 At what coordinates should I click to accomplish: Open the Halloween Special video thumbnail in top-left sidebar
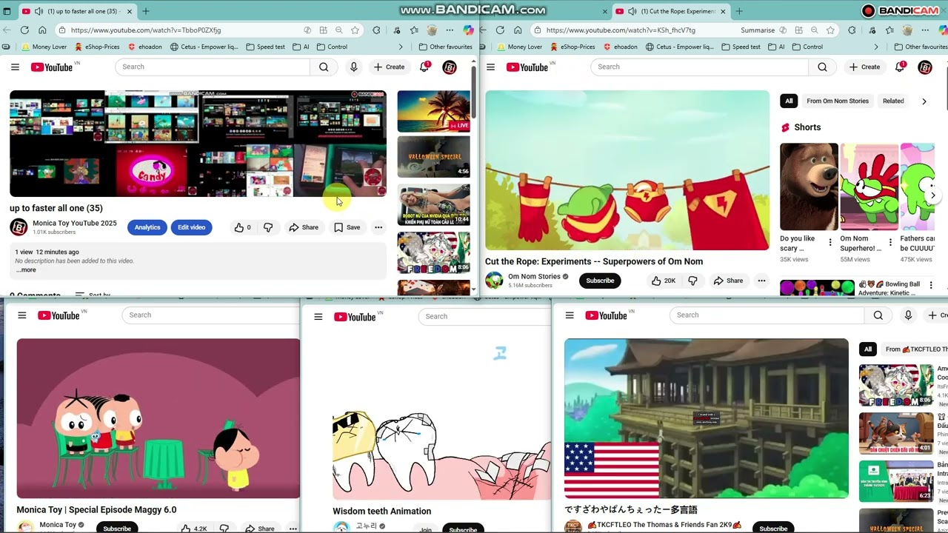pos(433,157)
